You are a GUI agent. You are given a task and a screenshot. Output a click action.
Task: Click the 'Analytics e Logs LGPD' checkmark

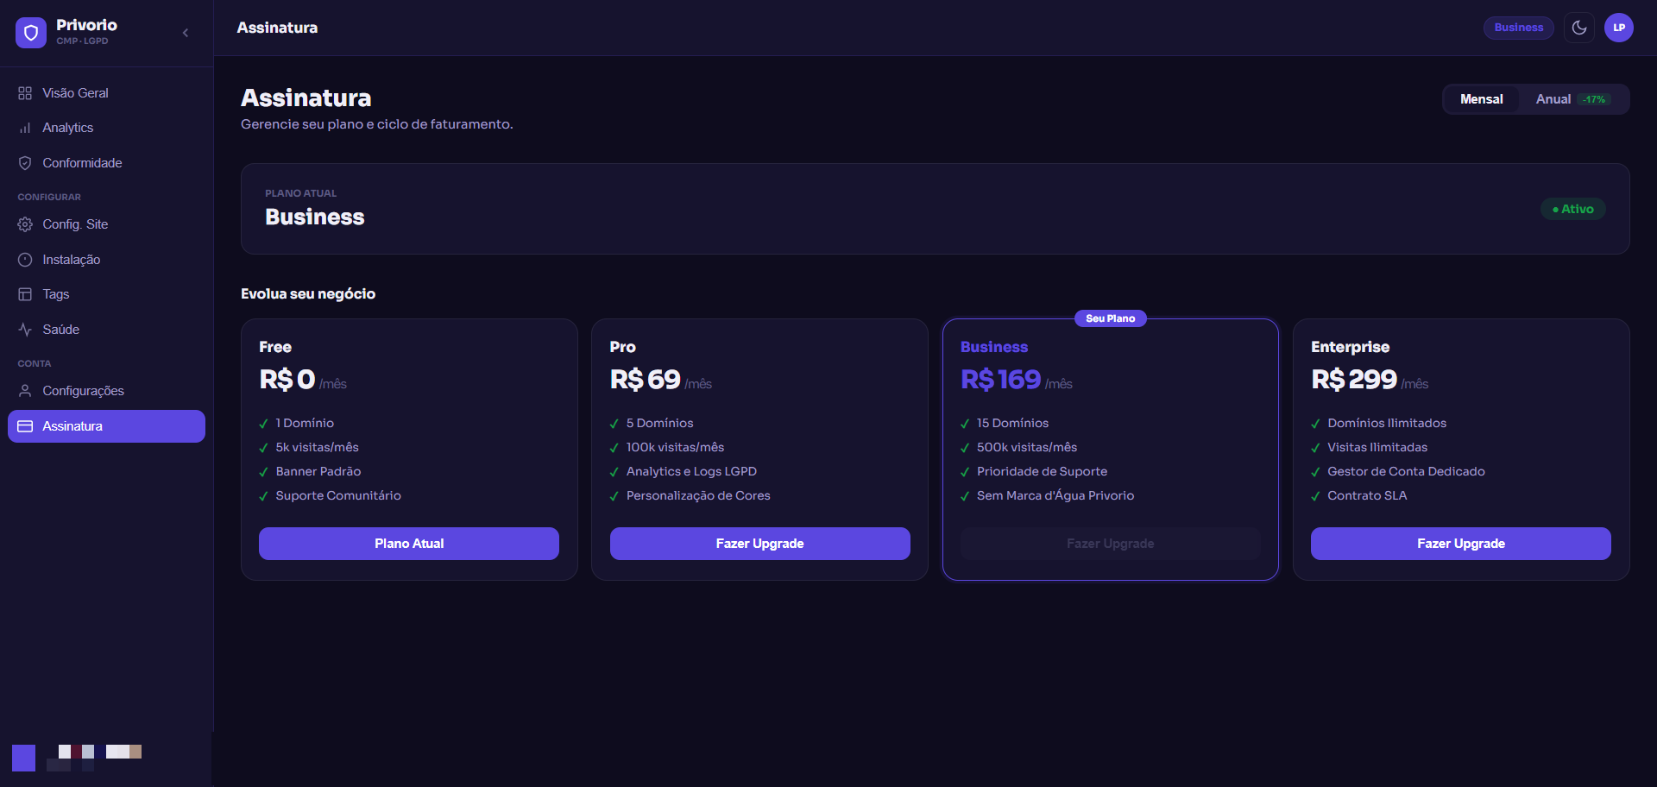(614, 472)
